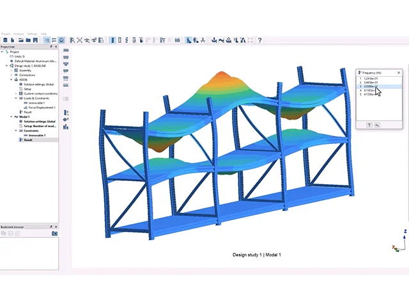Open the Analysis menu

[x=19, y=34]
